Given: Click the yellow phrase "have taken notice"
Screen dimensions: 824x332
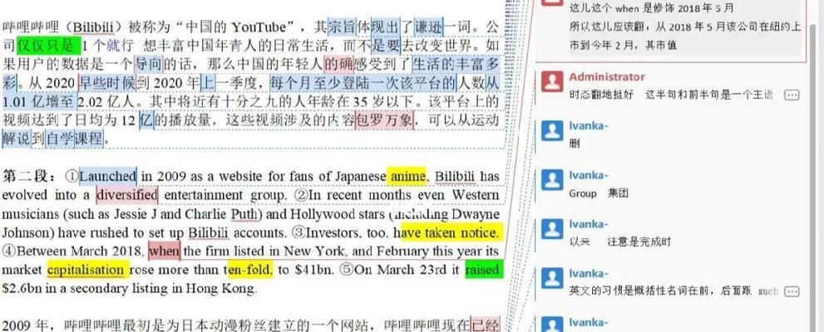Looking at the screenshot, I should click(451, 232).
